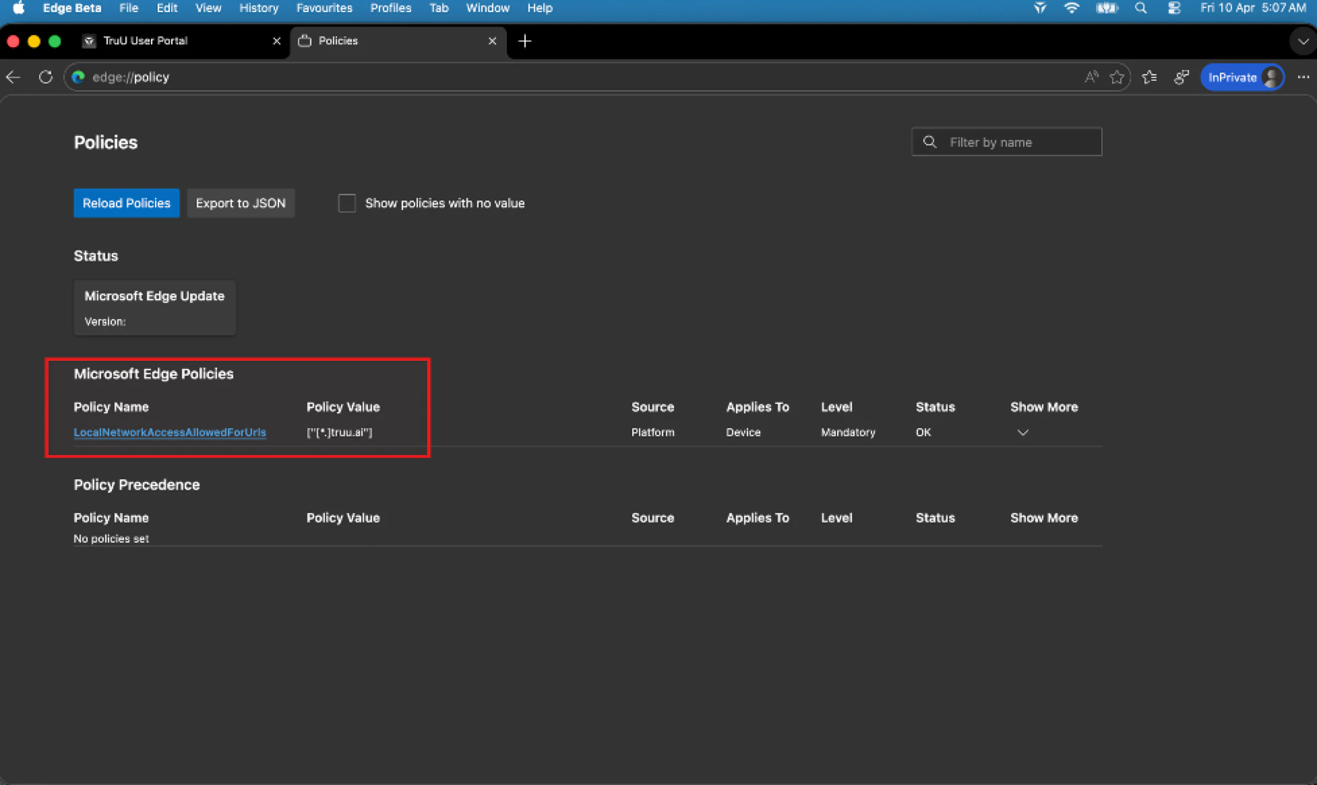Open the Favourites list icon

(x=1150, y=77)
